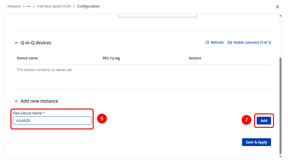Click the Save & Apply button
Image resolution: width=288 pixels, height=163 pixels.
tap(256, 142)
